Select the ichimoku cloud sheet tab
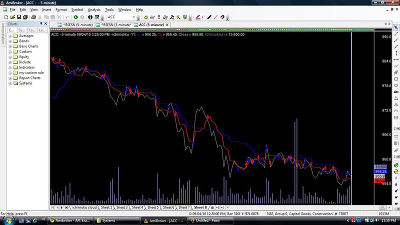This screenshot has width=400, height=225. tap(84, 207)
